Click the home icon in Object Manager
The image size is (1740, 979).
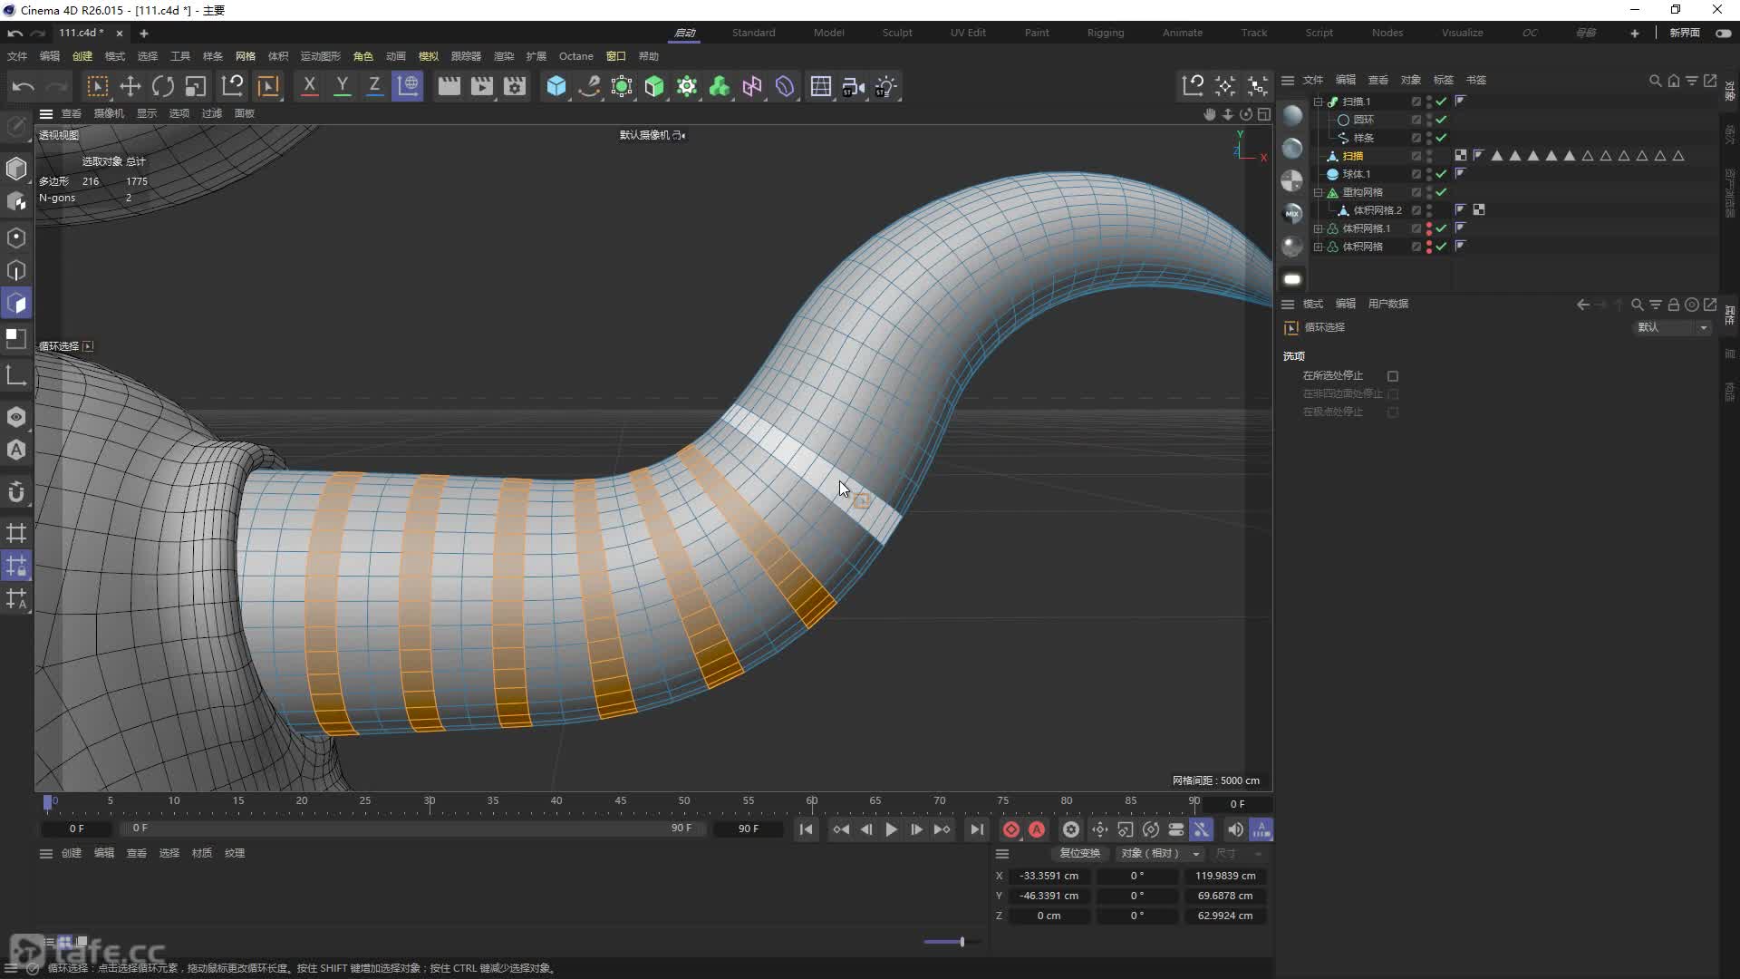pyautogui.click(x=1673, y=80)
